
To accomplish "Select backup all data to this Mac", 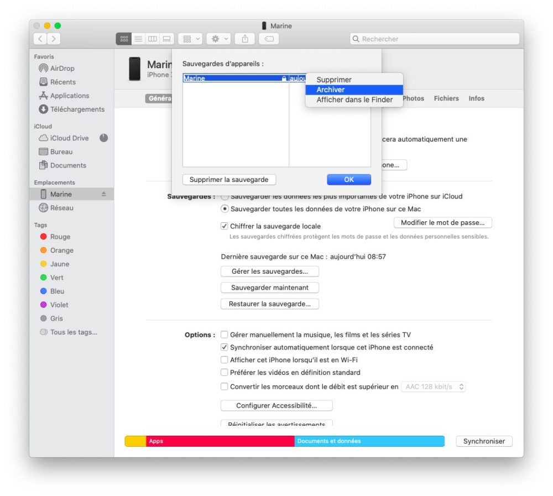I will point(225,209).
